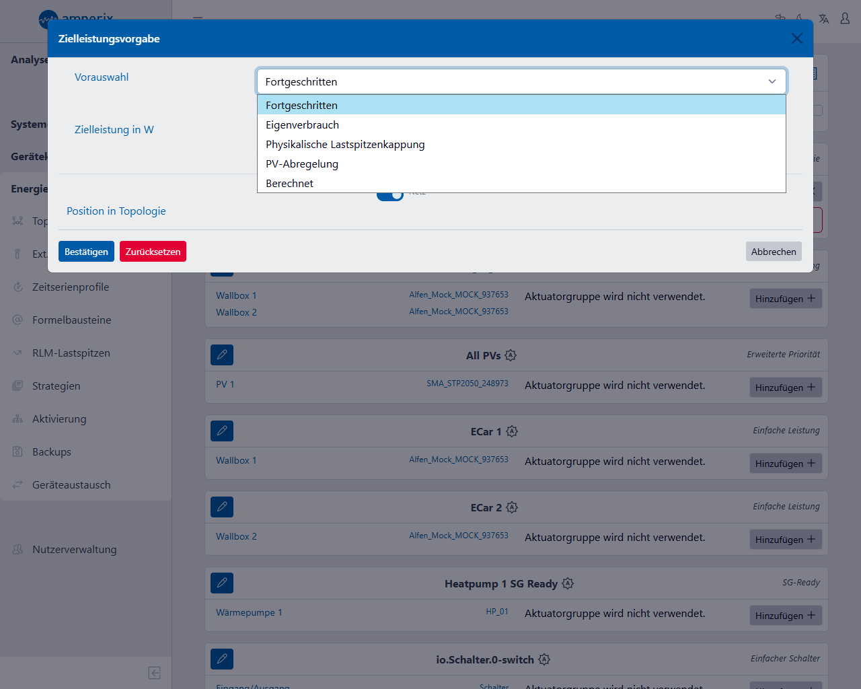Open the gear settings icon beside ECar 1
The height and width of the screenshot is (689, 861).
click(512, 431)
